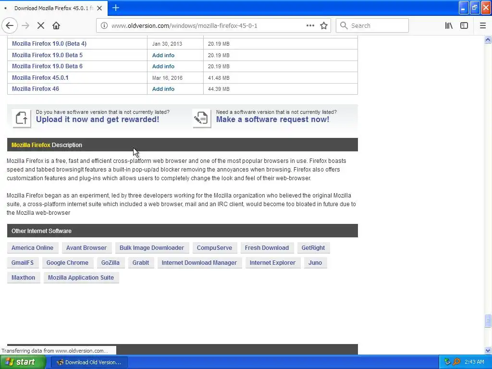This screenshot has height=369, width=492.
Task: Show site information icon in address bar
Action: coord(104,26)
